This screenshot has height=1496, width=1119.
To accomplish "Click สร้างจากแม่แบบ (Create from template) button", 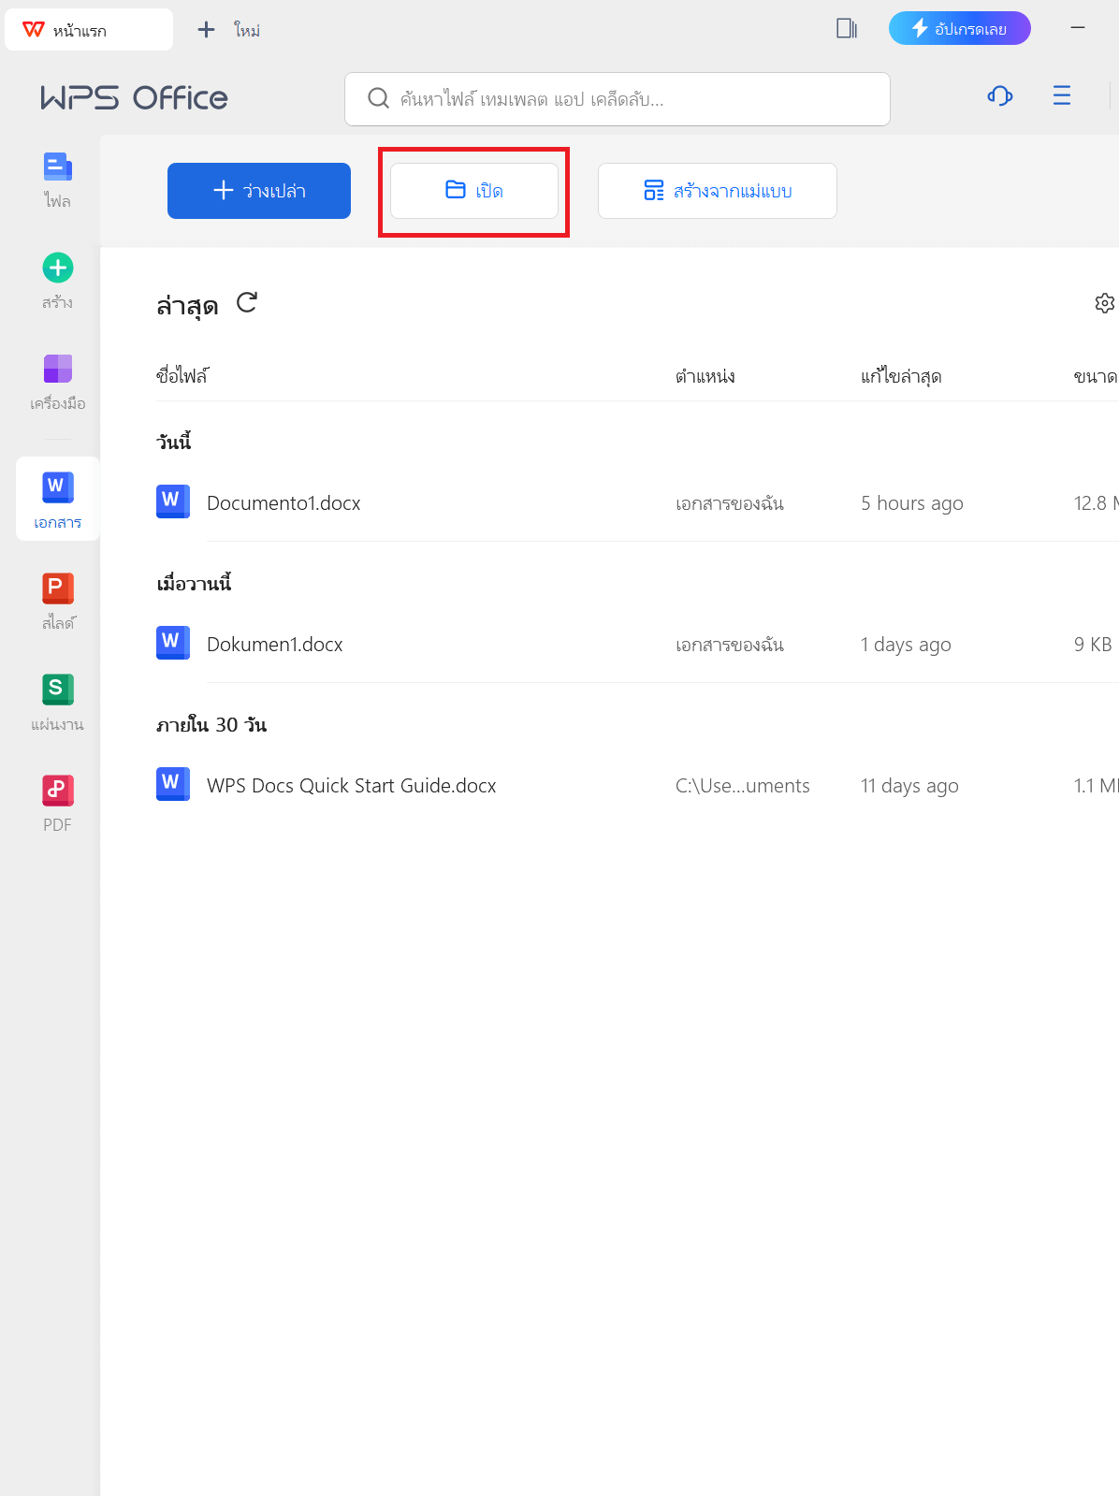I will point(718,191).
